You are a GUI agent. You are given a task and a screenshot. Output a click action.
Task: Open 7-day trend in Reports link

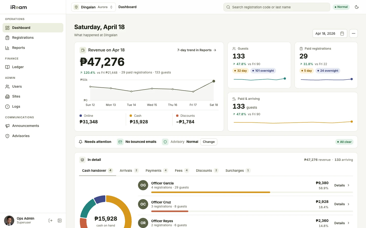tap(197, 50)
